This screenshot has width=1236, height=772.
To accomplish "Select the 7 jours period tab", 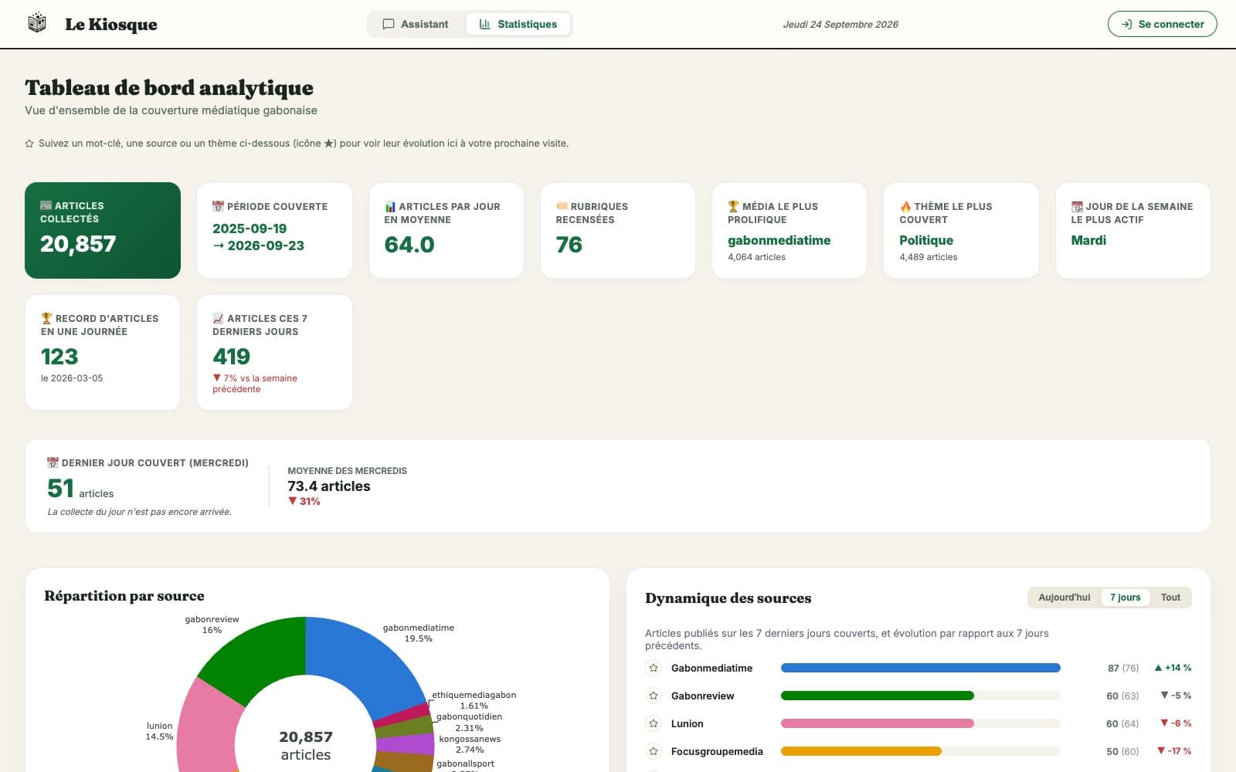I will [x=1125, y=598].
